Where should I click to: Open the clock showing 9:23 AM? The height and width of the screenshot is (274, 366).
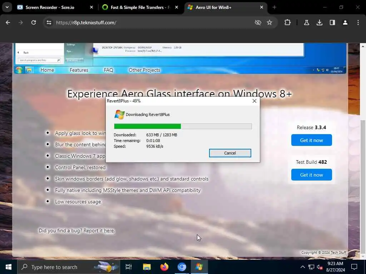tap(335, 267)
